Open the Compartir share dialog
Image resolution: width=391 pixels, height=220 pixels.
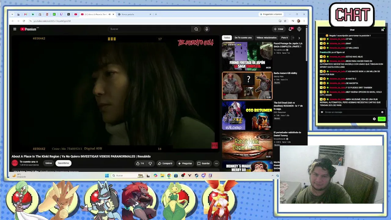[165, 163]
